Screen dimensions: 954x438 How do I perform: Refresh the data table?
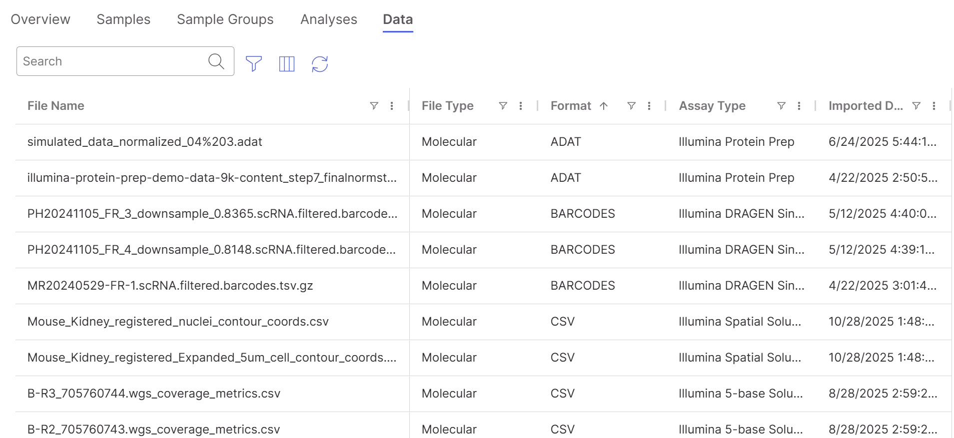click(x=320, y=63)
